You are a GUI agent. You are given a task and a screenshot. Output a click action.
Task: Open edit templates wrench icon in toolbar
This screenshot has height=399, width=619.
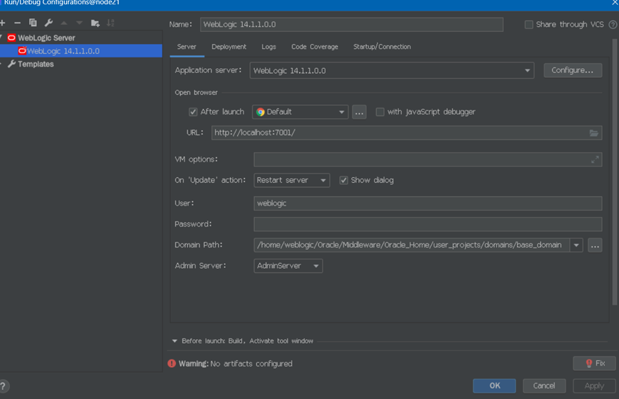[48, 23]
